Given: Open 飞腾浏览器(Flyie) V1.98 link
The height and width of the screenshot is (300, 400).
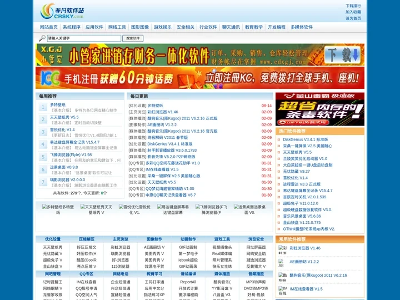Looking at the screenshot, I should click(x=71, y=155).
